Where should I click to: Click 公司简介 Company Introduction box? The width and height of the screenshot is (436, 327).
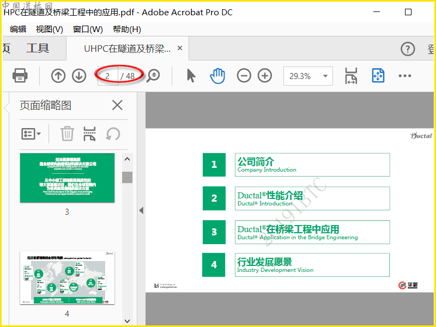(312, 165)
